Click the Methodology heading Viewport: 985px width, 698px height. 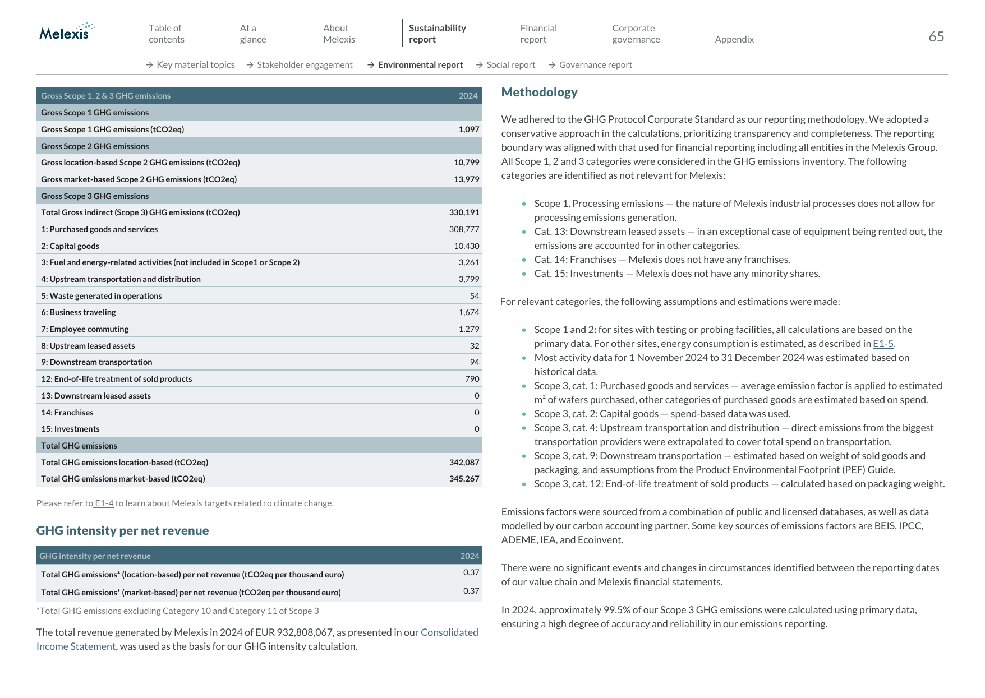539,92
